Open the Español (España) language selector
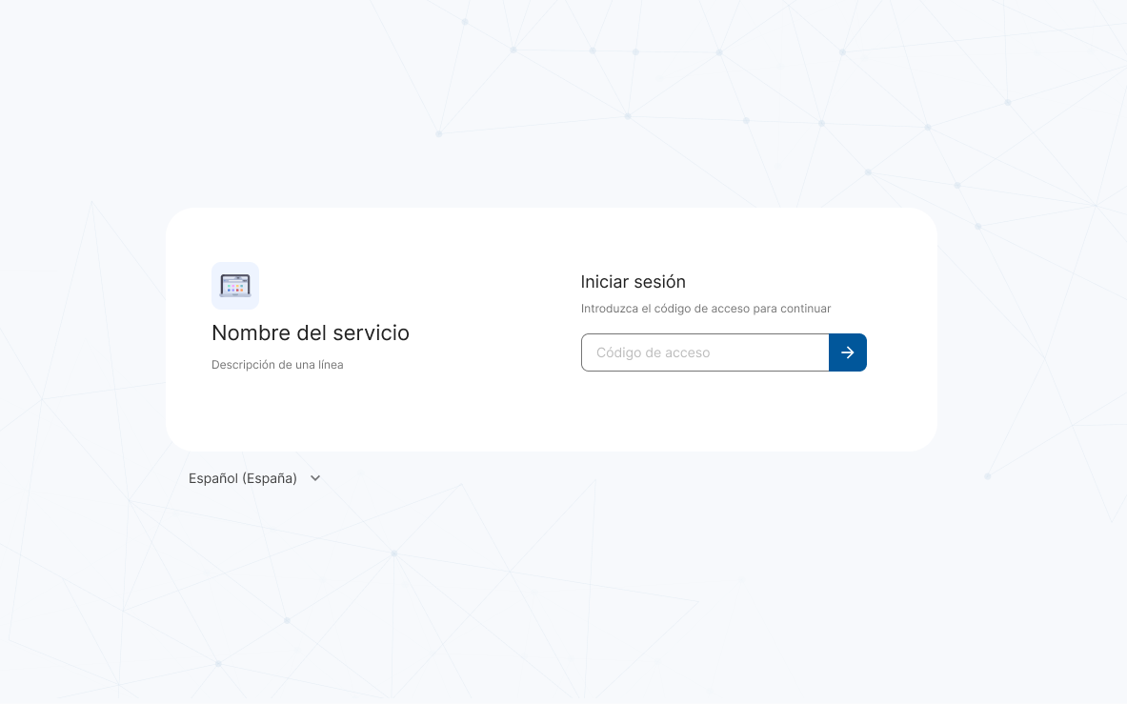This screenshot has height=704, width=1127. (254, 478)
